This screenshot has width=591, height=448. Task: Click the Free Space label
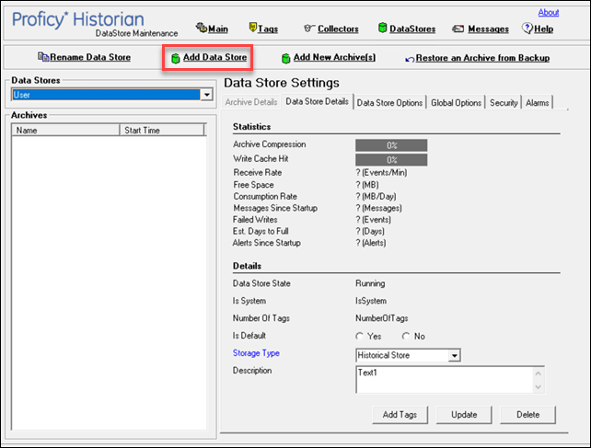coord(253,185)
